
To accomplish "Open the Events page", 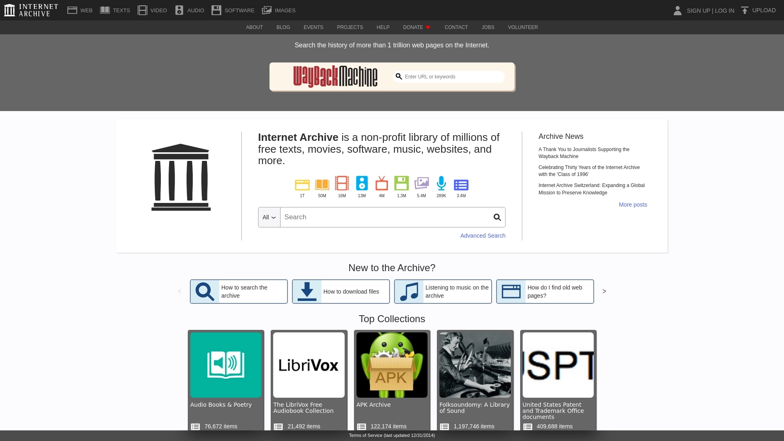I will tap(314, 27).
